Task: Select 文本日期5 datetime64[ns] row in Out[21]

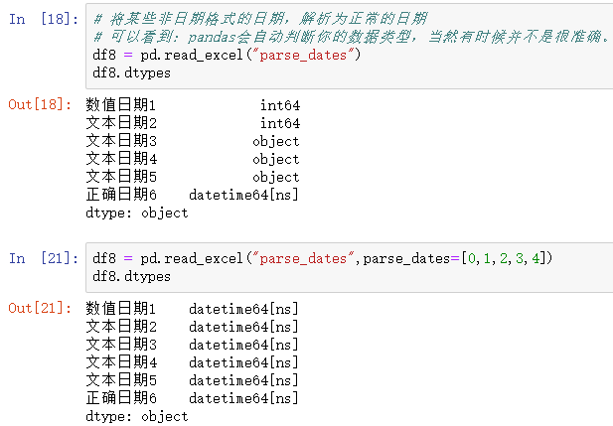Action: coord(193,380)
